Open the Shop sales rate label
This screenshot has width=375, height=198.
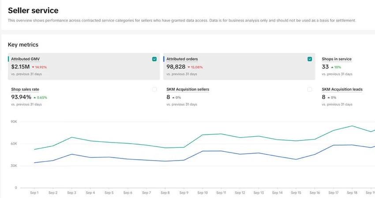25,89
